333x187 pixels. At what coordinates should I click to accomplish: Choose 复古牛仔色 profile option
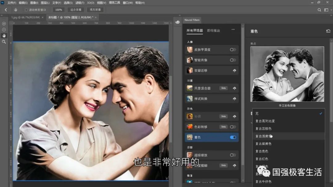pos(288,181)
